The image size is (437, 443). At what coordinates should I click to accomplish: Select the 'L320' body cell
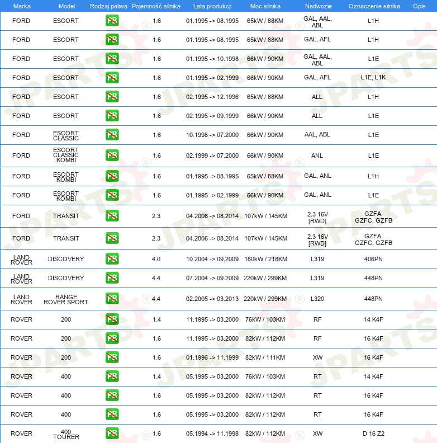[x=317, y=299]
